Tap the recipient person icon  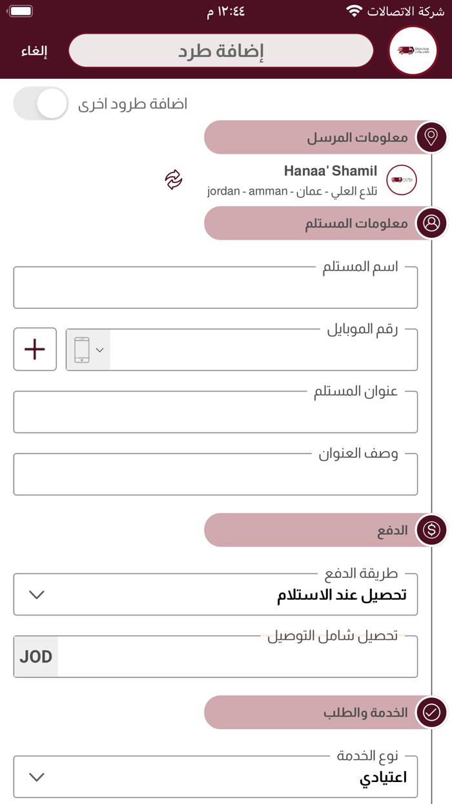pos(431,223)
